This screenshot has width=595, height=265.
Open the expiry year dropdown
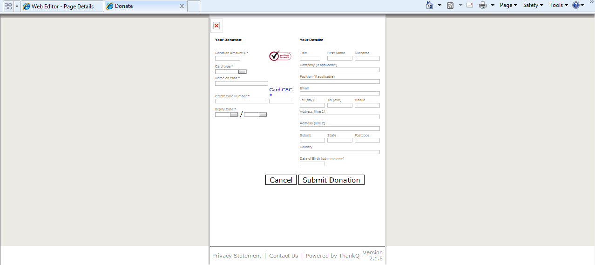tap(263, 115)
